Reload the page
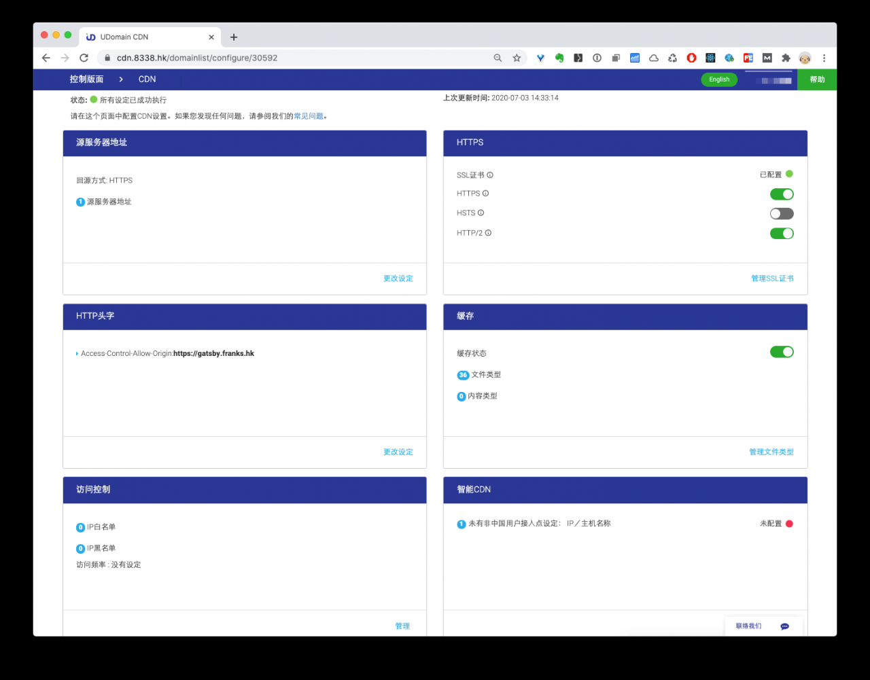This screenshot has height=680, width=870. (84, 58)
